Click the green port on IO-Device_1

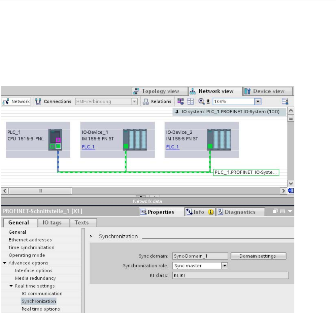pos(126,146)
